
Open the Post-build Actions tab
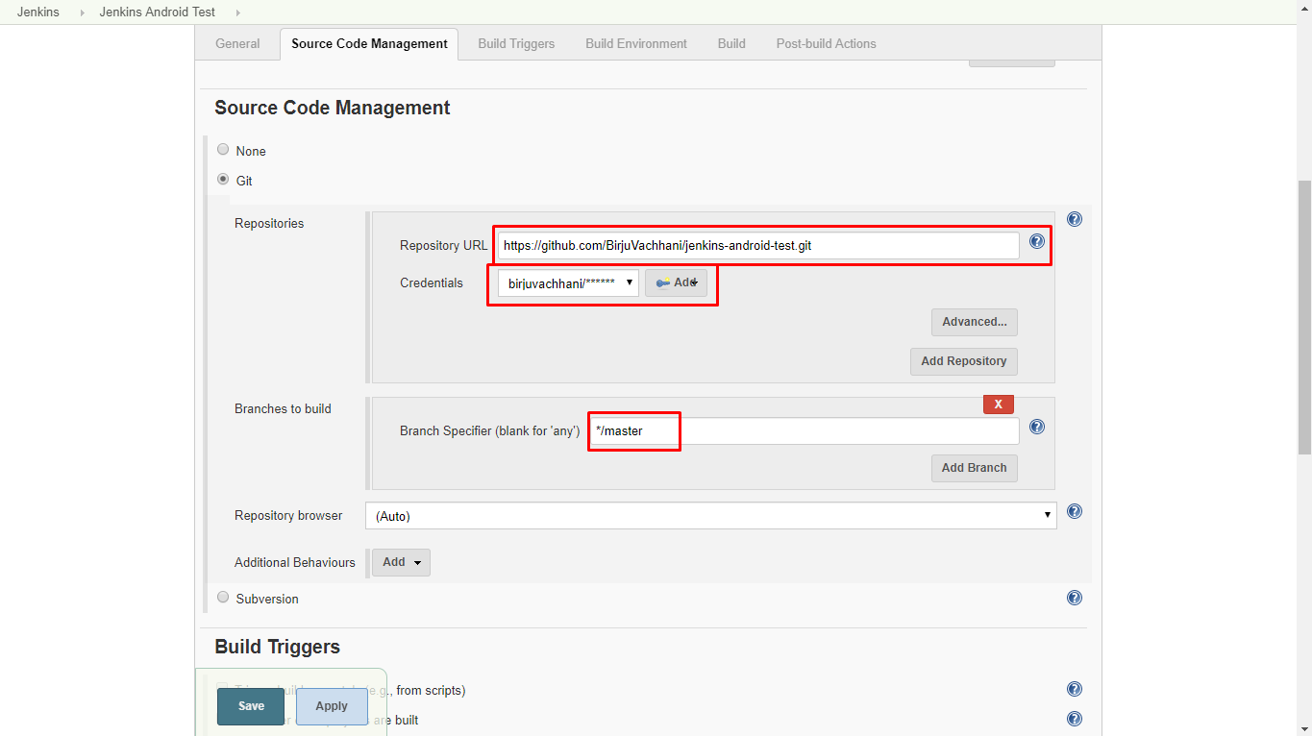(x=825, y=43)
